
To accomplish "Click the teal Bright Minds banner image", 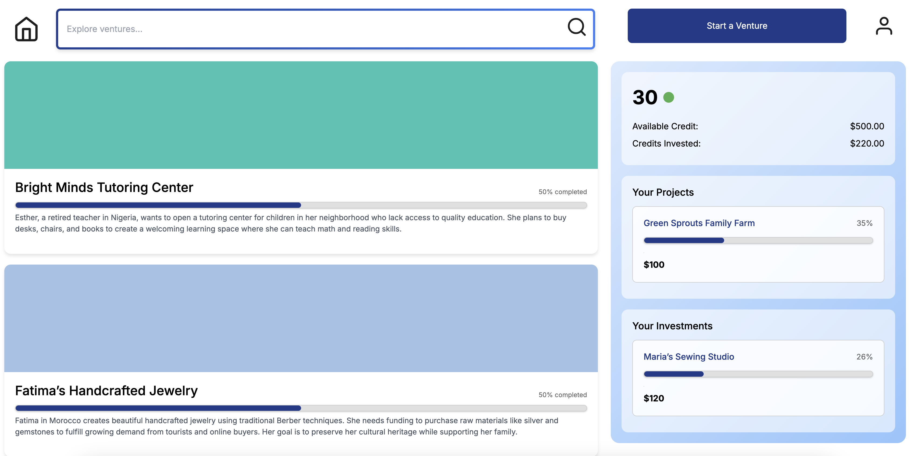I will [301, 115].
